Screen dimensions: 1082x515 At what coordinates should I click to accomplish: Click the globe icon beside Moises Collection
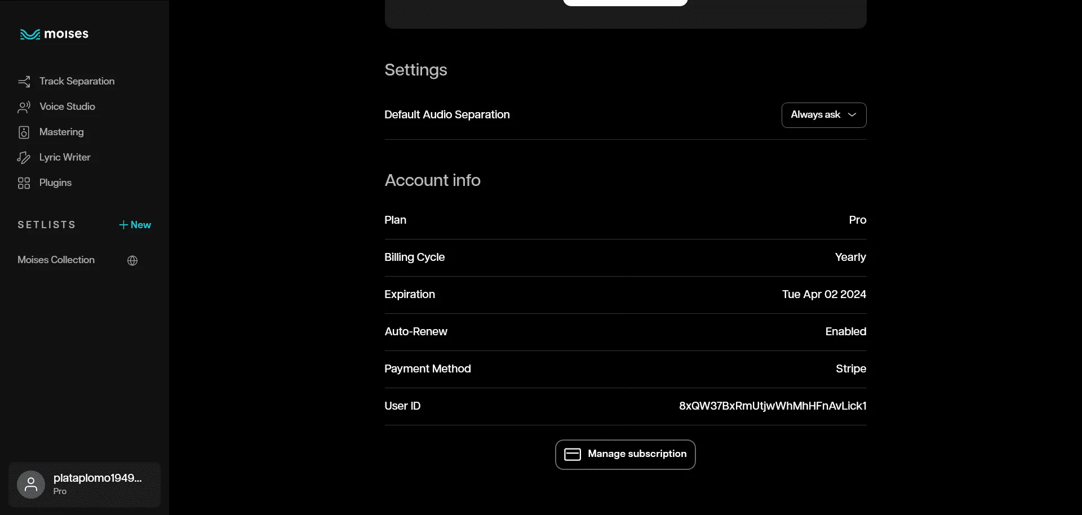[x=132, y=260]
